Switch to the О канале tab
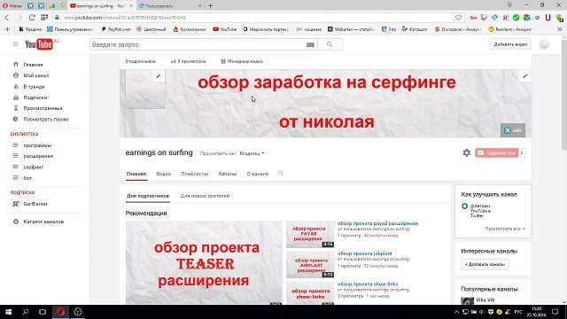This screenshot has width=567, height=319. [258, 174]
